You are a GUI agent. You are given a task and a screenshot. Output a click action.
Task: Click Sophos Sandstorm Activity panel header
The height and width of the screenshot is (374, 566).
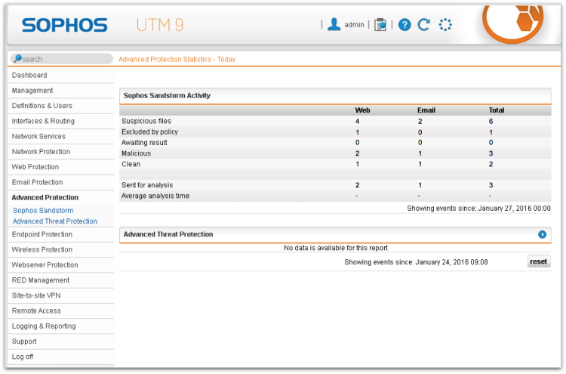tap(335, 96)
